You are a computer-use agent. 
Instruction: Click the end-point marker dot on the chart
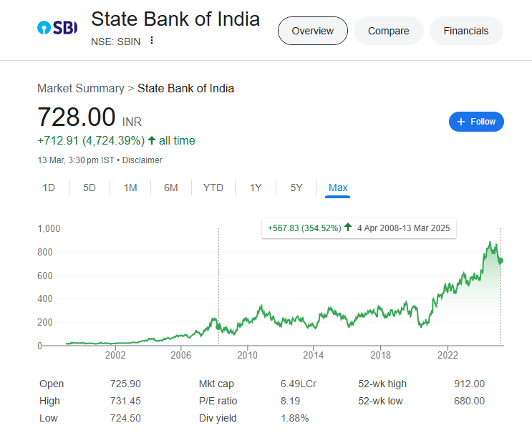click(x=500, y=261)
